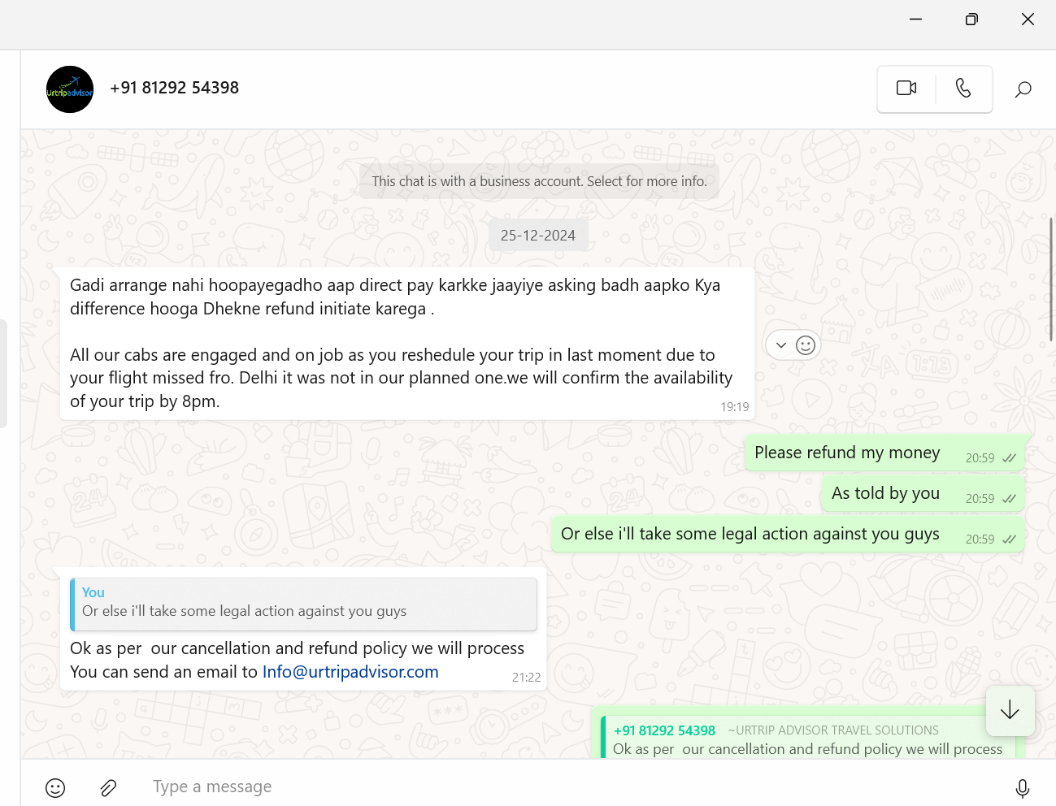Start a video call with the contact

tap(906, 89)
